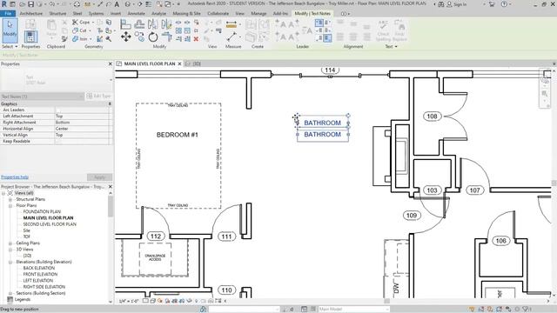The width and height of the screenshot is (557, 313).
Task: Click the shopping cart icon in title bar
Action: point(492,4)
